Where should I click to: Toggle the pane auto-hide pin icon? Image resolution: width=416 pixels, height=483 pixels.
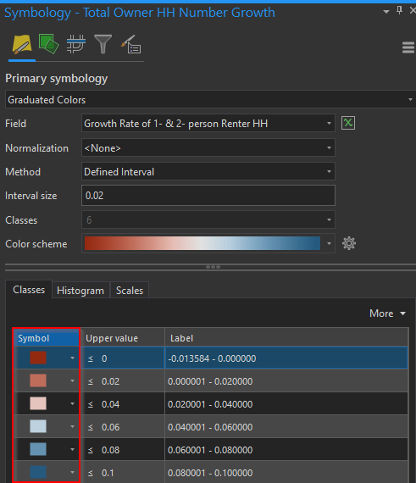tap(399, 11)
